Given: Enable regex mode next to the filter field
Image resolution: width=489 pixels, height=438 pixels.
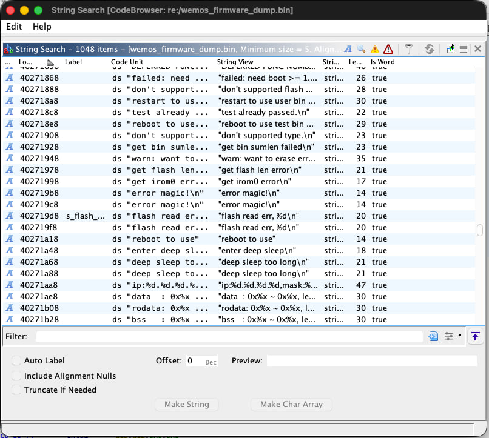Looking at the screenshot, I should click(433, 336).
